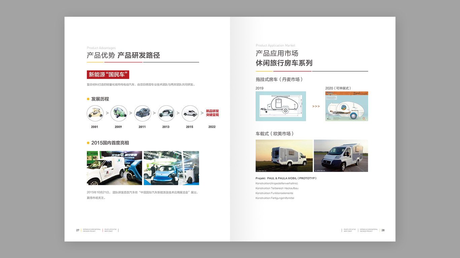Select the red 新能源“国民车” label
Image resolution: width=460 pixels, height=258 pixels.
[108, 75]
